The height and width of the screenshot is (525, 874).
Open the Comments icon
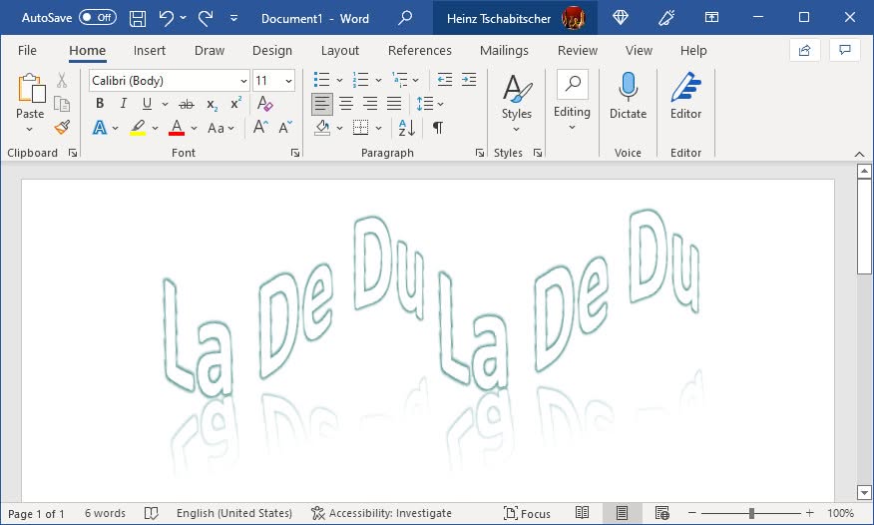[845, 51]
